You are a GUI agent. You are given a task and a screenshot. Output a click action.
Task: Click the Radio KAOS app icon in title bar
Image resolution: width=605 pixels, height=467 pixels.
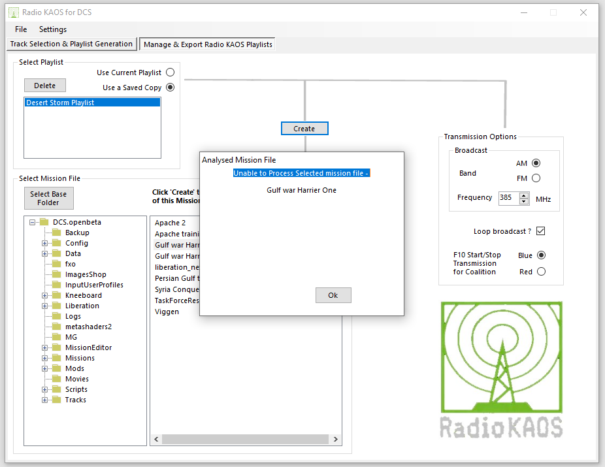[14, 12]
